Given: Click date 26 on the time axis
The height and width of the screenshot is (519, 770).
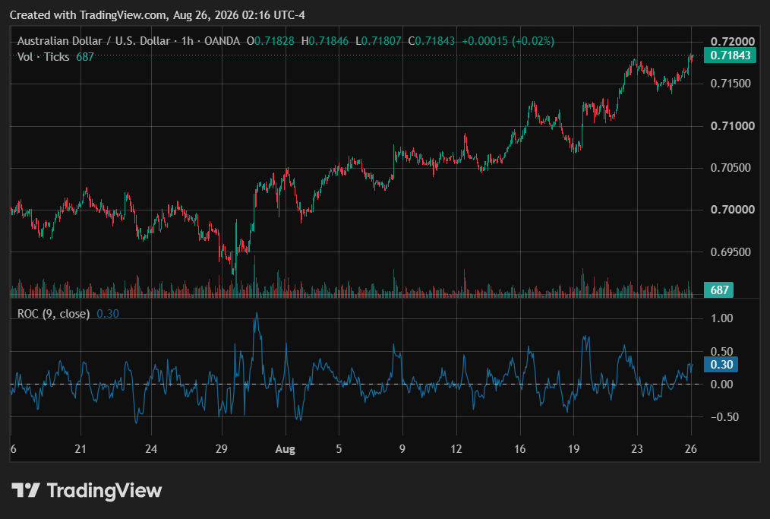Looking at the screenshot, I should [x=691, y=449].
